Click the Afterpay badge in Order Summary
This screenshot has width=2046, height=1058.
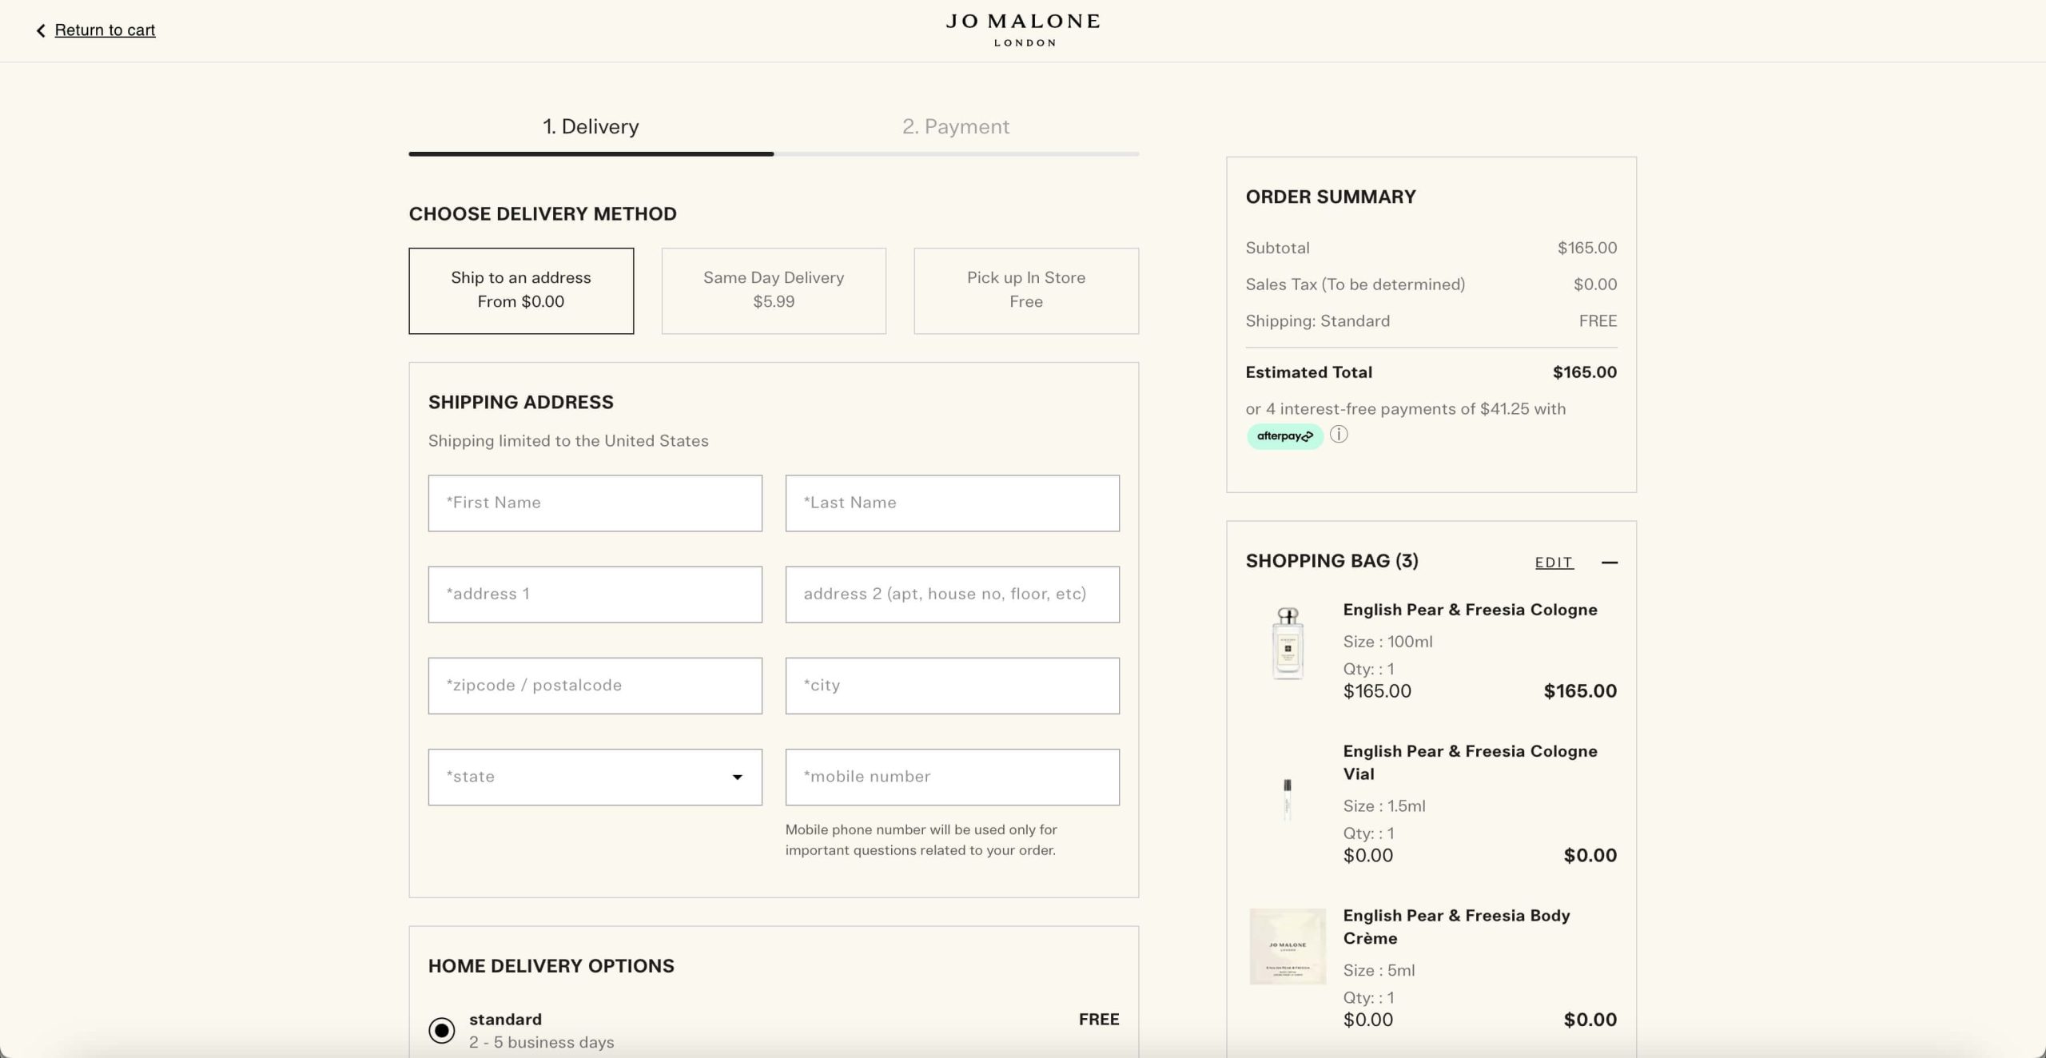1284,435
